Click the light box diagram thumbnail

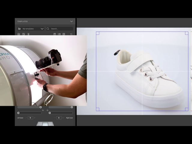(x=45, y=124)
